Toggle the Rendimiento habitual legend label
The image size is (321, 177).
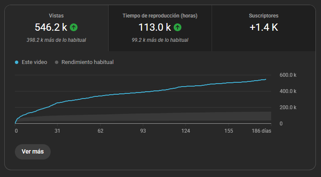click(x=87, y=62)
